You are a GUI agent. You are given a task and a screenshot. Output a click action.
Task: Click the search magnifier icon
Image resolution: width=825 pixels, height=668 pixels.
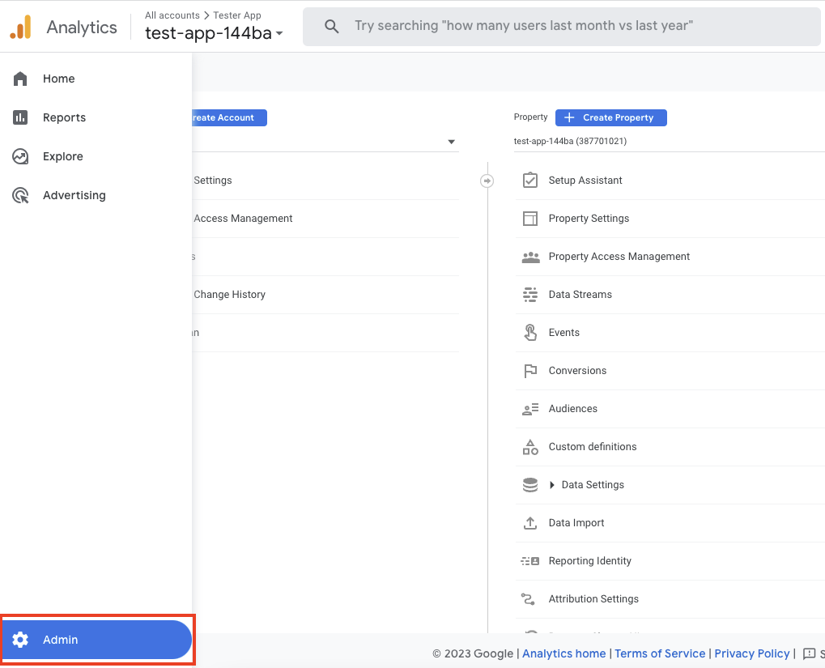pyautogui.click(x=331, y=26)
